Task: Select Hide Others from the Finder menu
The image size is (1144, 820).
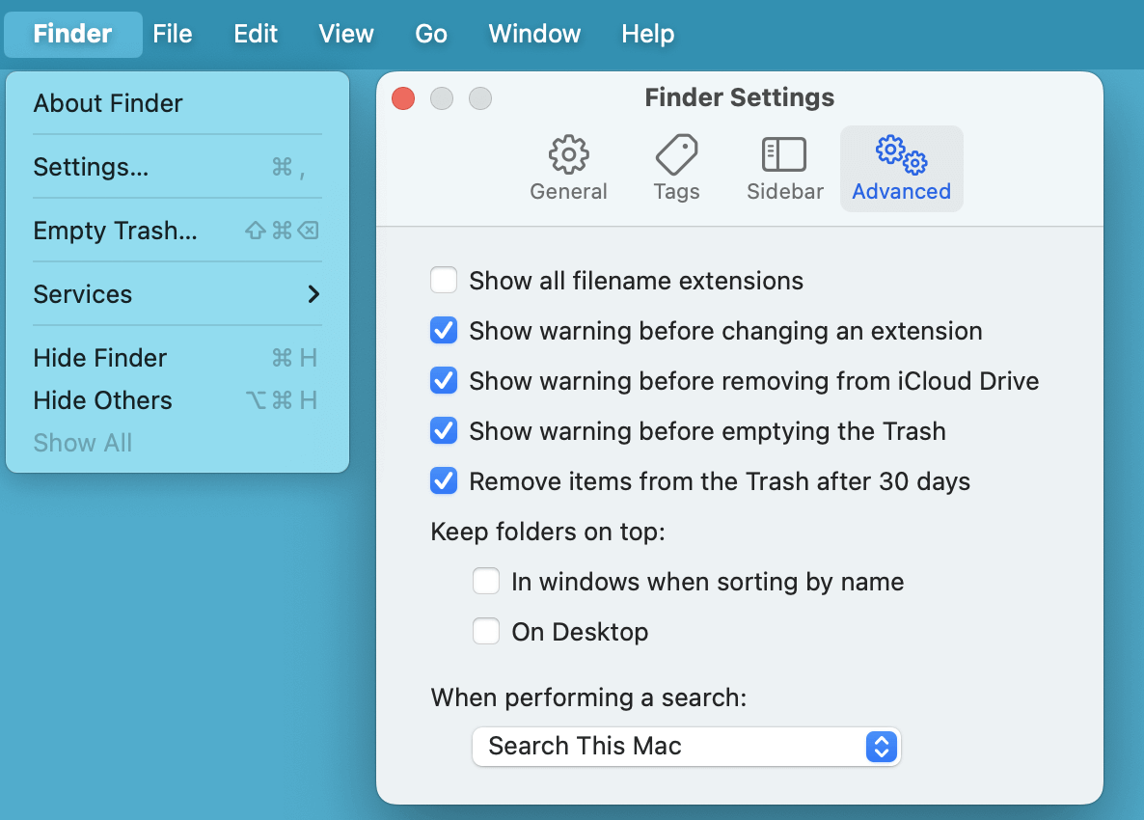Action: click(x=102, y=399)
